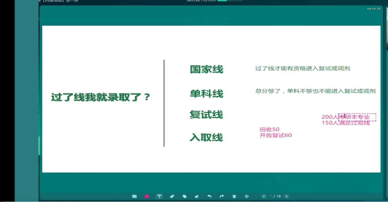Click the slide title '过了线我就录取了？'
388x202 pixels.
(101, 97)
